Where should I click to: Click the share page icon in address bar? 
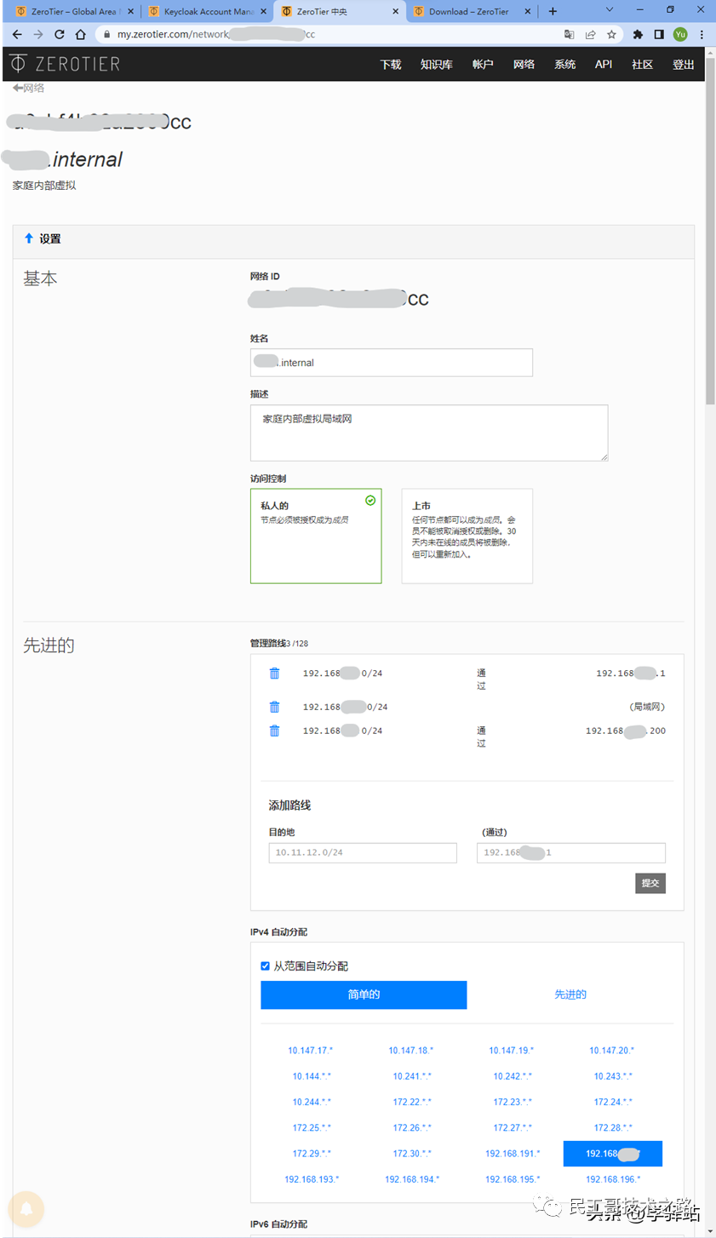pos(591,35)
